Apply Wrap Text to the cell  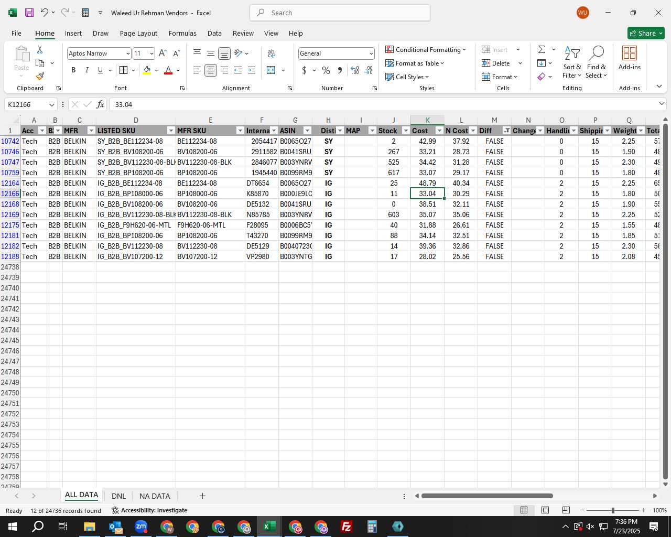272,53
